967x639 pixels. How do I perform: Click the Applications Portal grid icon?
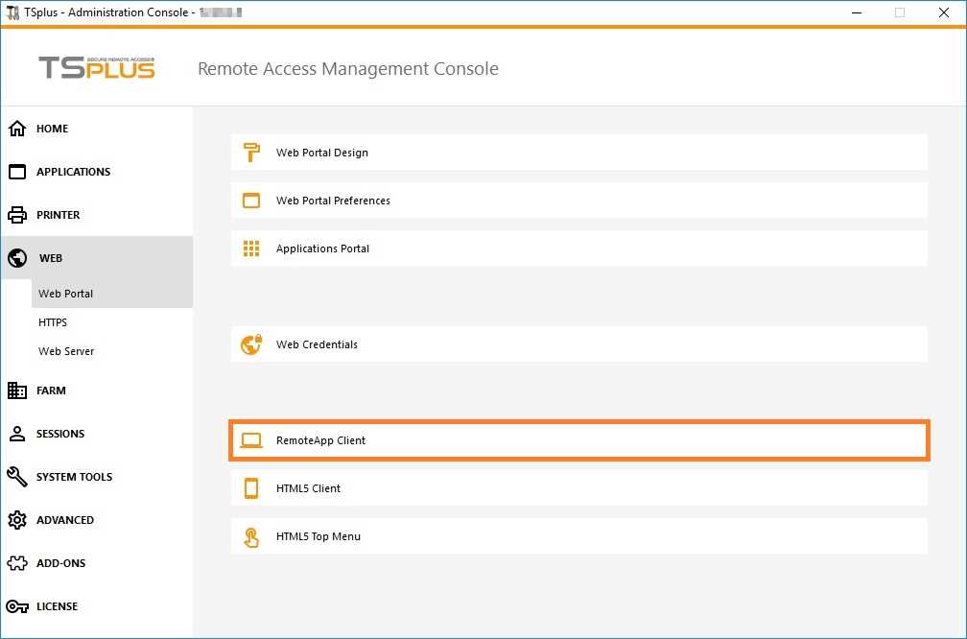(x=251, y=248)
